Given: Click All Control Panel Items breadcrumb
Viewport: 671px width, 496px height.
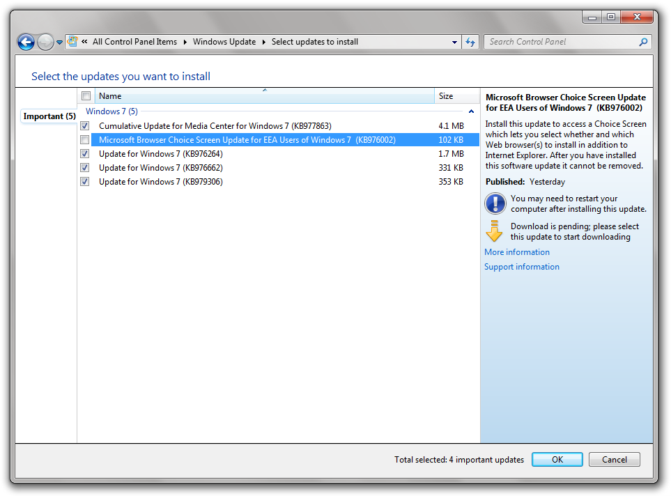Looking at the screenshot, I should tap(134, 42).
